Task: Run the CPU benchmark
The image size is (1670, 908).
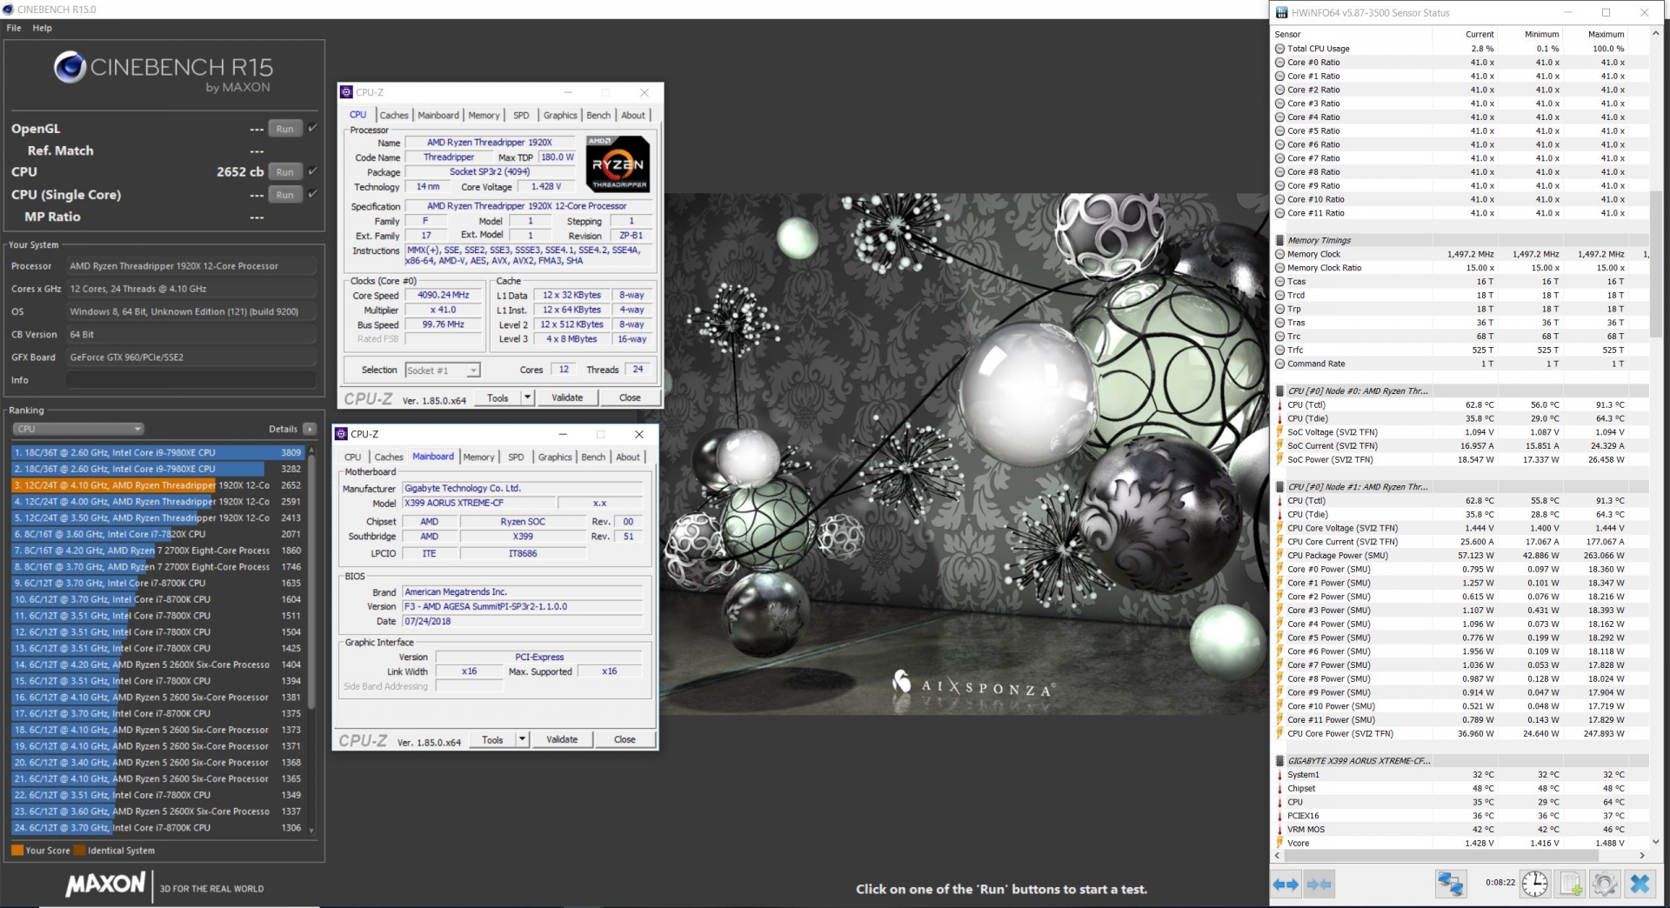Action: (285, 172)
